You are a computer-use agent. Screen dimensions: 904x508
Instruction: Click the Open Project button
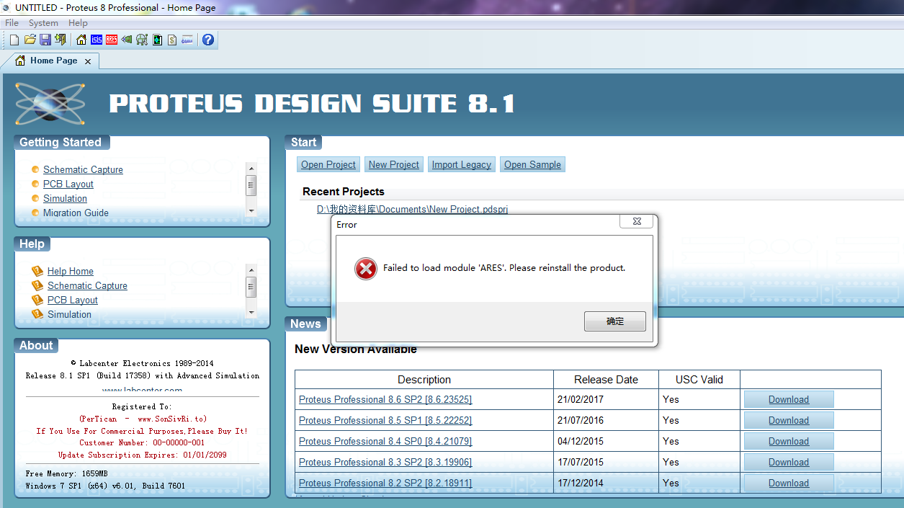click(x=328, y=164)
